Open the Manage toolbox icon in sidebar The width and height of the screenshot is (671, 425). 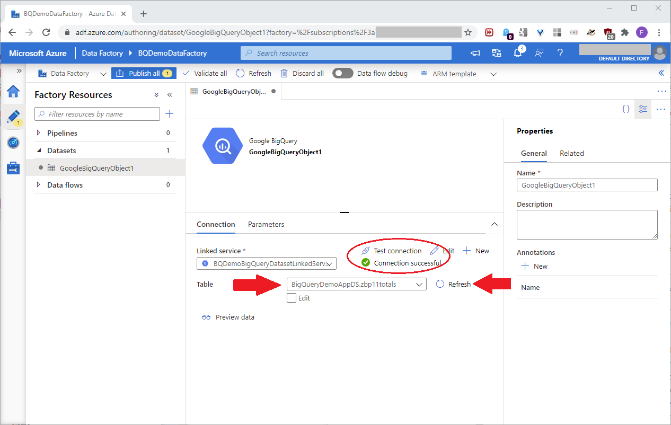pos(13,168)
